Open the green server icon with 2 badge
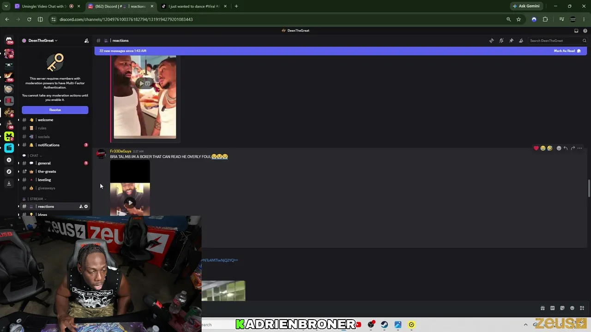The image size is (591, 332). [9, 136]
